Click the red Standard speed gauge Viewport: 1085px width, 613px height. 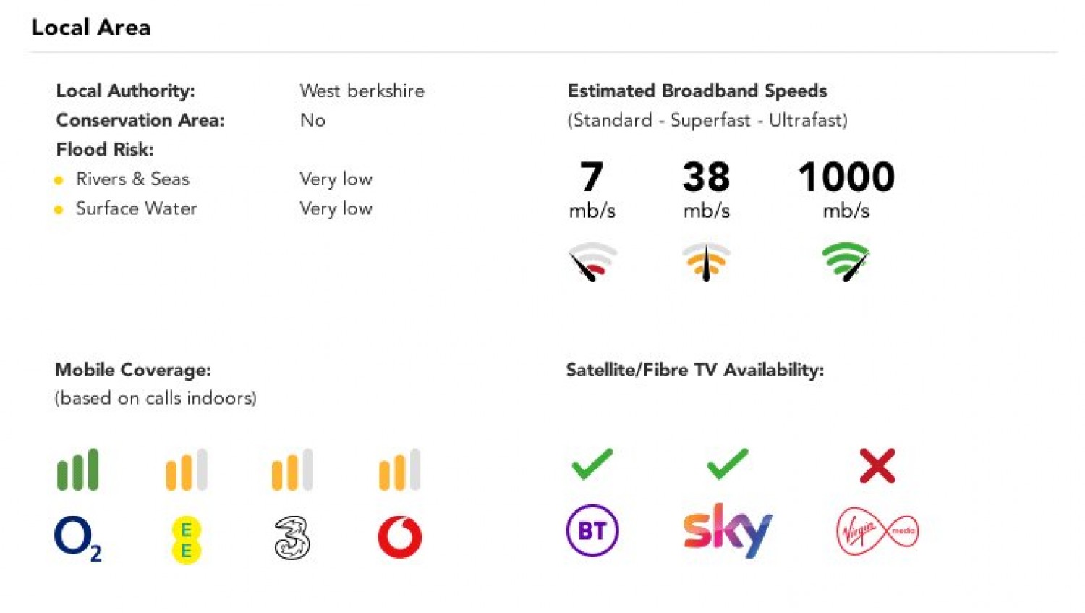click(592, 261)
